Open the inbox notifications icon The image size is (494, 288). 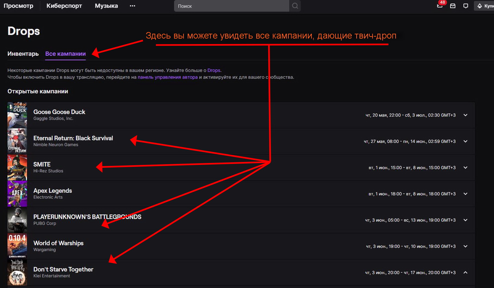453,6
